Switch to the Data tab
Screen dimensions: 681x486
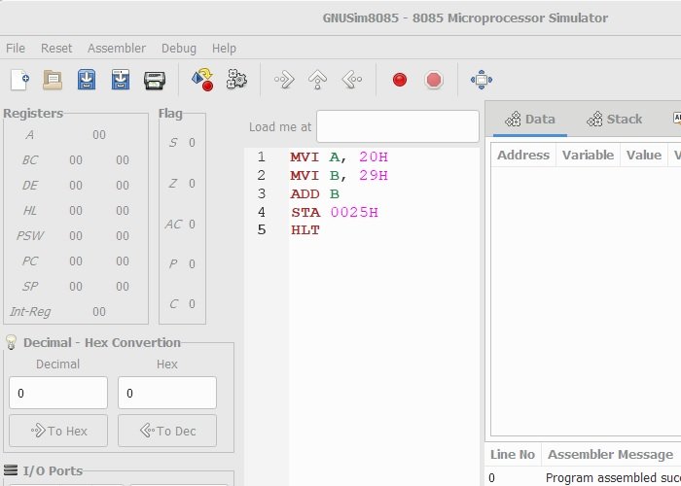(x=530, y=120)
